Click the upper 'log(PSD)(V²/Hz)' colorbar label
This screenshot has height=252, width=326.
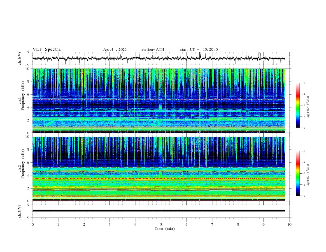tap(308, 107)
